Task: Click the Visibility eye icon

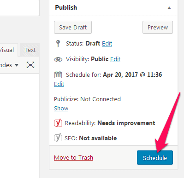Action: [x=58, y=59]
